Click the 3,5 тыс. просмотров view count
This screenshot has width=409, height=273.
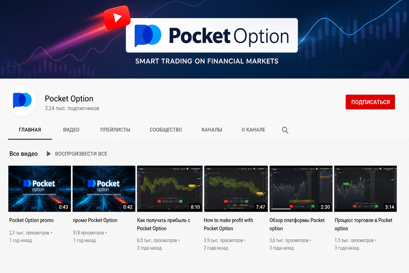[x=223, y=240]
